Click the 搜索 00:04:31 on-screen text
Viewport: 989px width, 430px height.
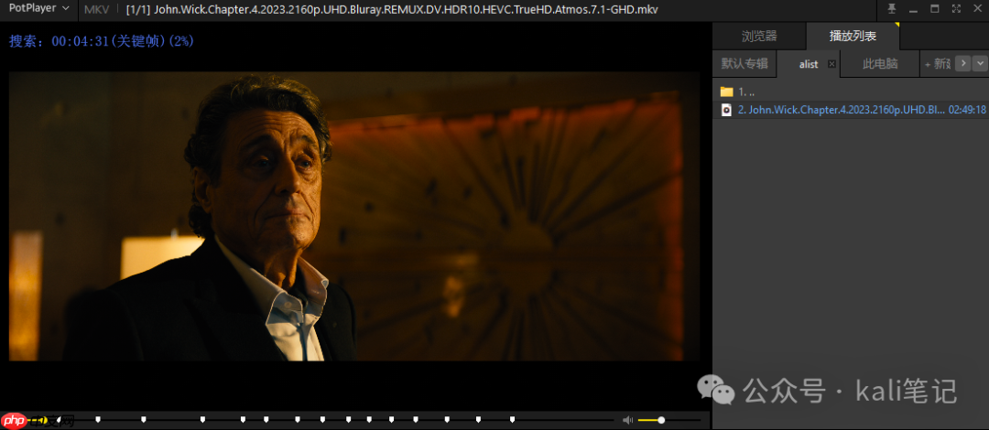point(101,41)
